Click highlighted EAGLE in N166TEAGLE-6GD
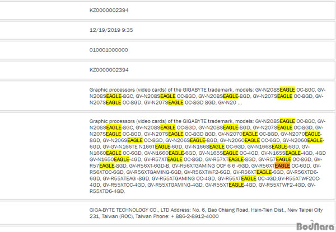The width and height of the screenshot is (336, 232). click(x=162, y=146)
